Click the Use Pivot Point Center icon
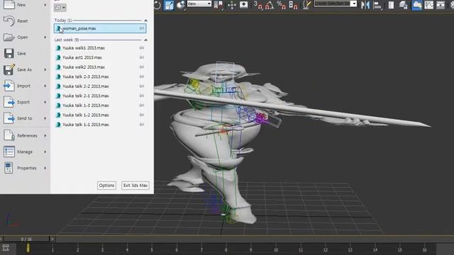 (218, 5)
